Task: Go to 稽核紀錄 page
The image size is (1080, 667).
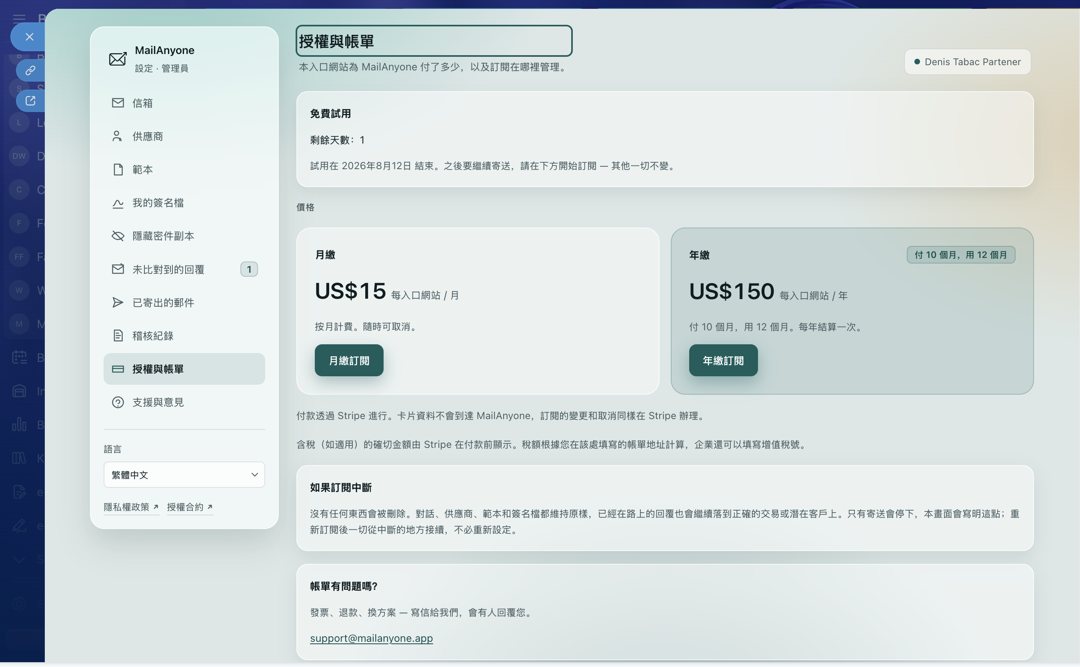Action: [184, 336]
